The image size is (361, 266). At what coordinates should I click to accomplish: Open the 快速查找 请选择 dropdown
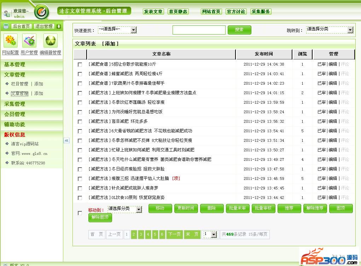[x=117, y=30]
